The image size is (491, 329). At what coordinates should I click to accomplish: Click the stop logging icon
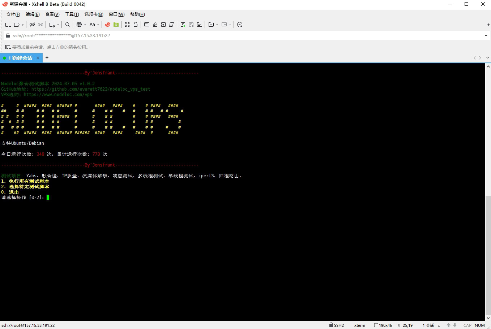(191, 25)
